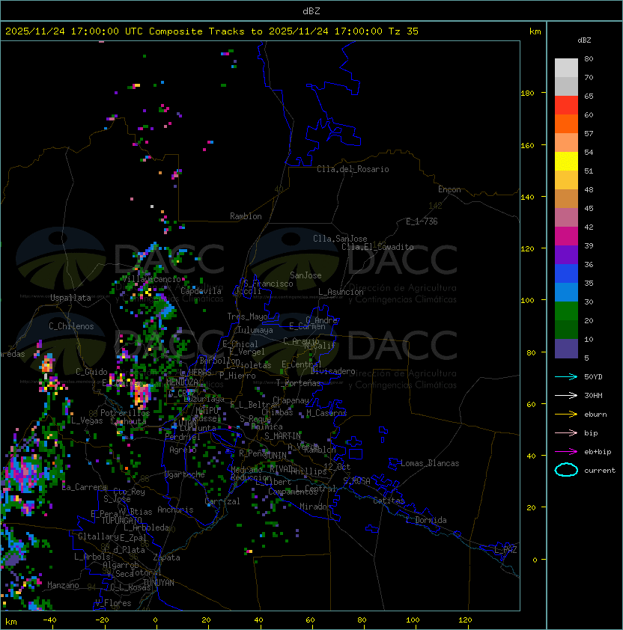Click the La_Carrera label
The height and width of the screenshot is (630, 623).
pos(85,487)
